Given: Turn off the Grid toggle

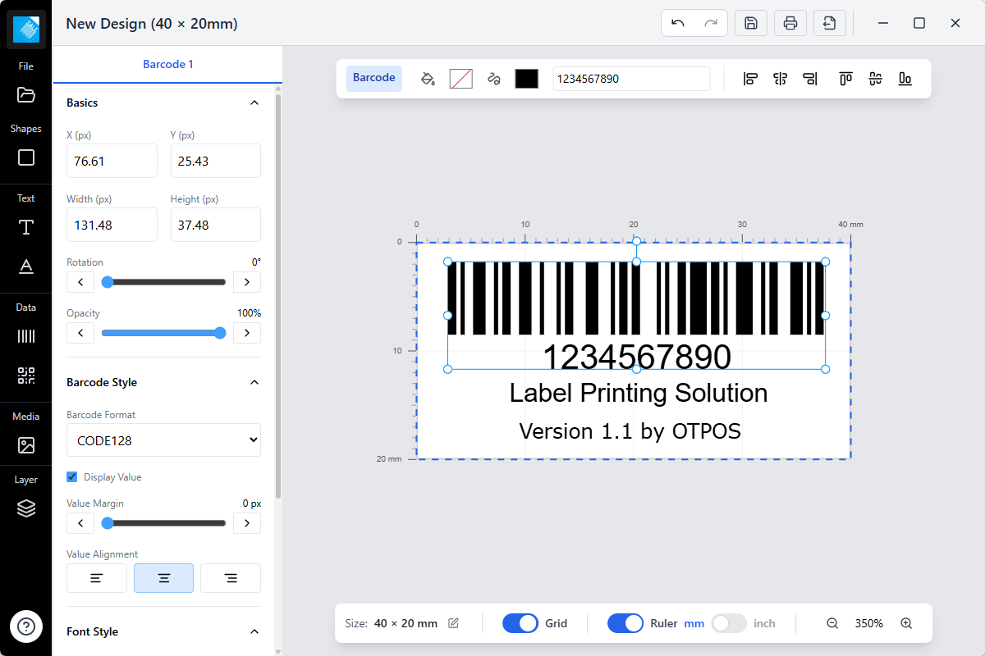Looking at the screenshot, I should point(520,623).
